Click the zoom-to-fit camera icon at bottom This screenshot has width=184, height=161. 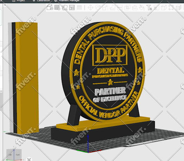(x=29, y=159)
